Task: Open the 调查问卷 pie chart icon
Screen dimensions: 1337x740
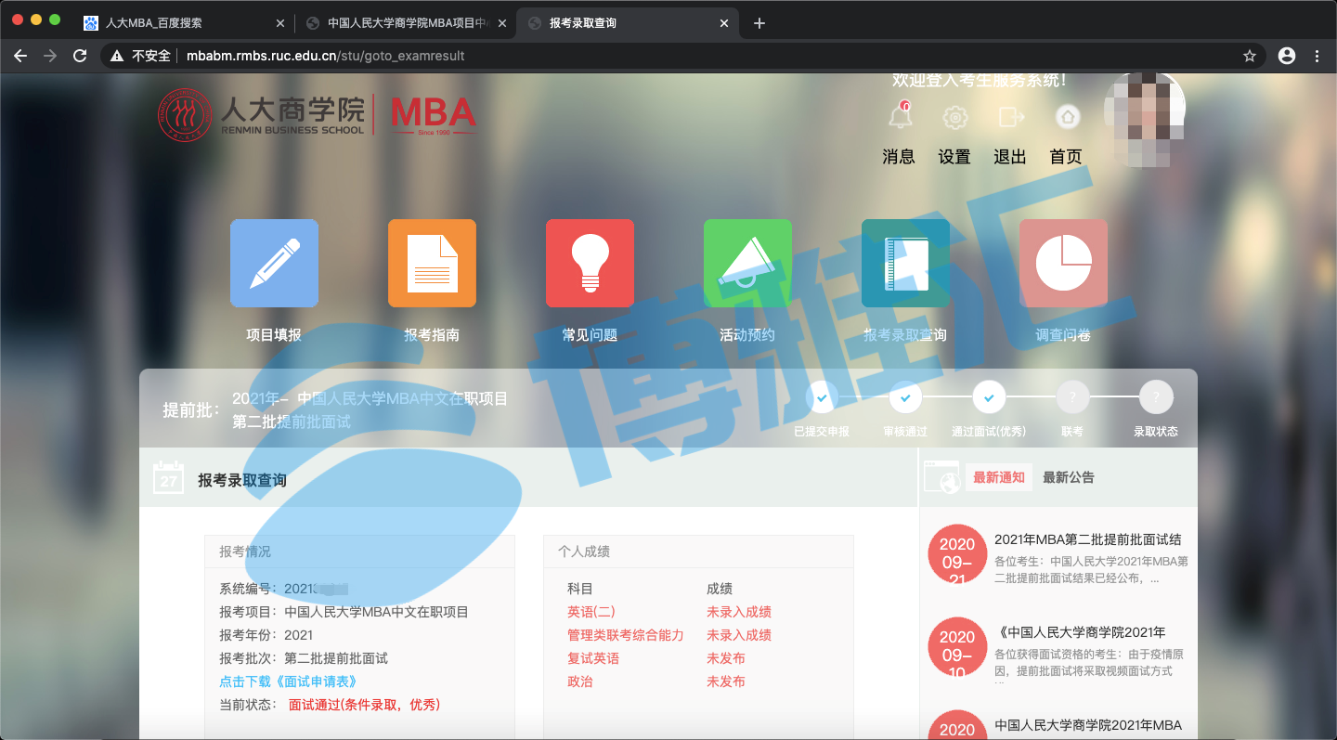Action: (x=1063, y=263)
